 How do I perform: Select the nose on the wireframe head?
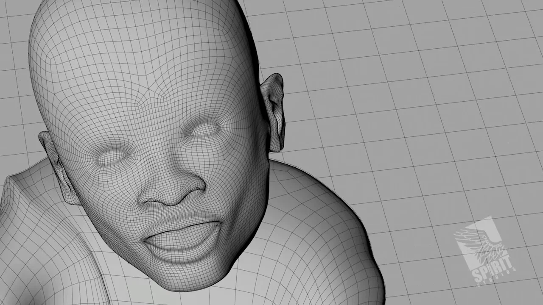(x=171, y=186)
